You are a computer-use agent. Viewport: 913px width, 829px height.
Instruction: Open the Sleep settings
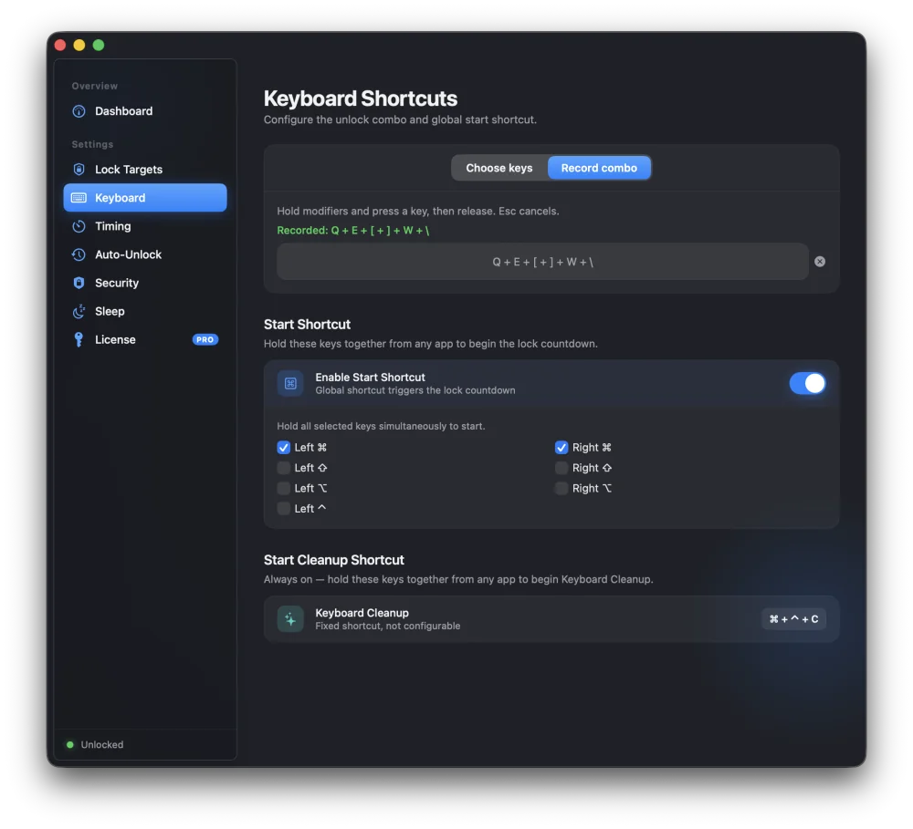pos(145,311)
